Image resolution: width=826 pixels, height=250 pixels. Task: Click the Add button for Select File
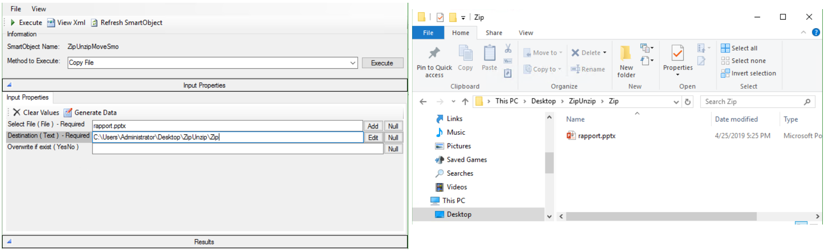tap(373, 126)
